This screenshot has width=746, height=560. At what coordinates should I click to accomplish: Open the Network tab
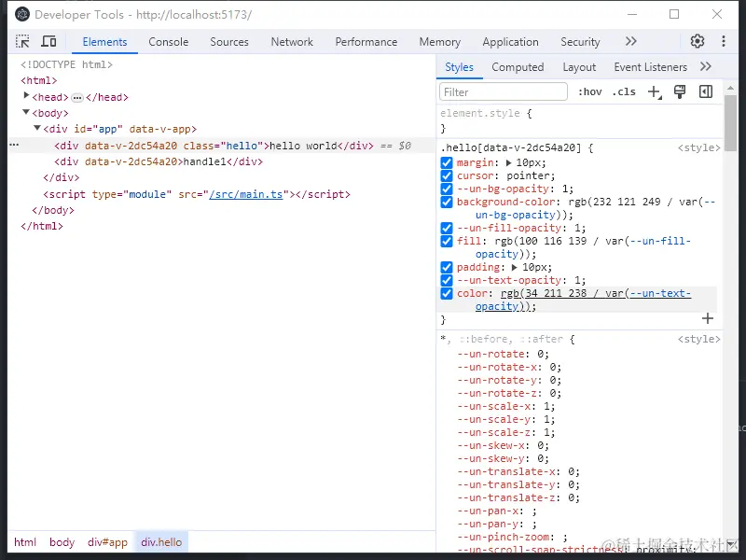coord(292,42)
